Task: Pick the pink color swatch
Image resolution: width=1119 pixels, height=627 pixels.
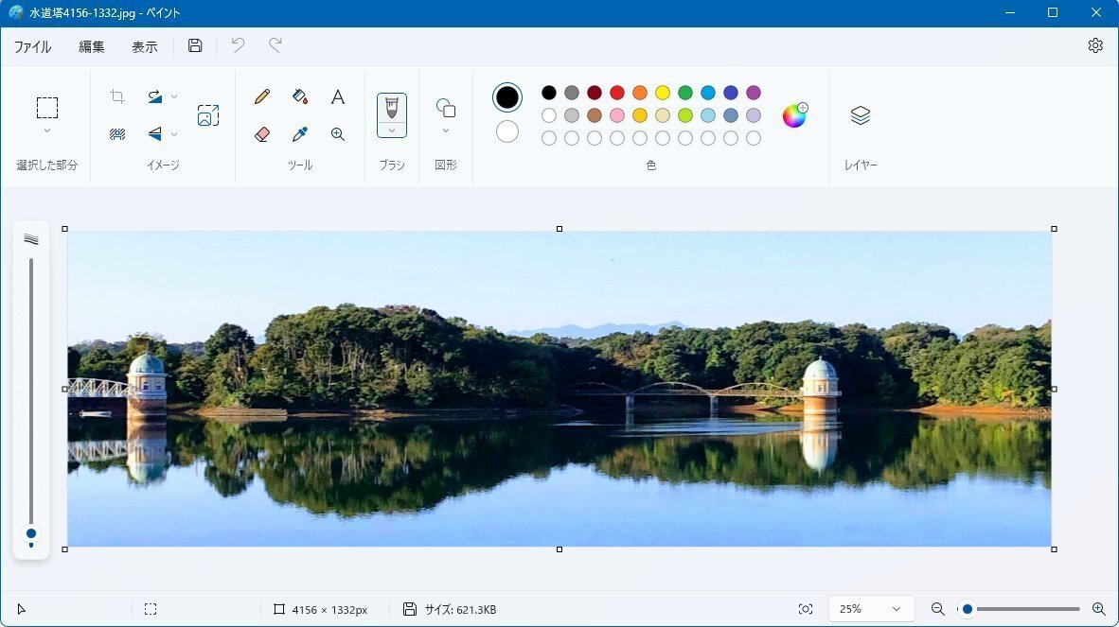Action: (617, 115)
